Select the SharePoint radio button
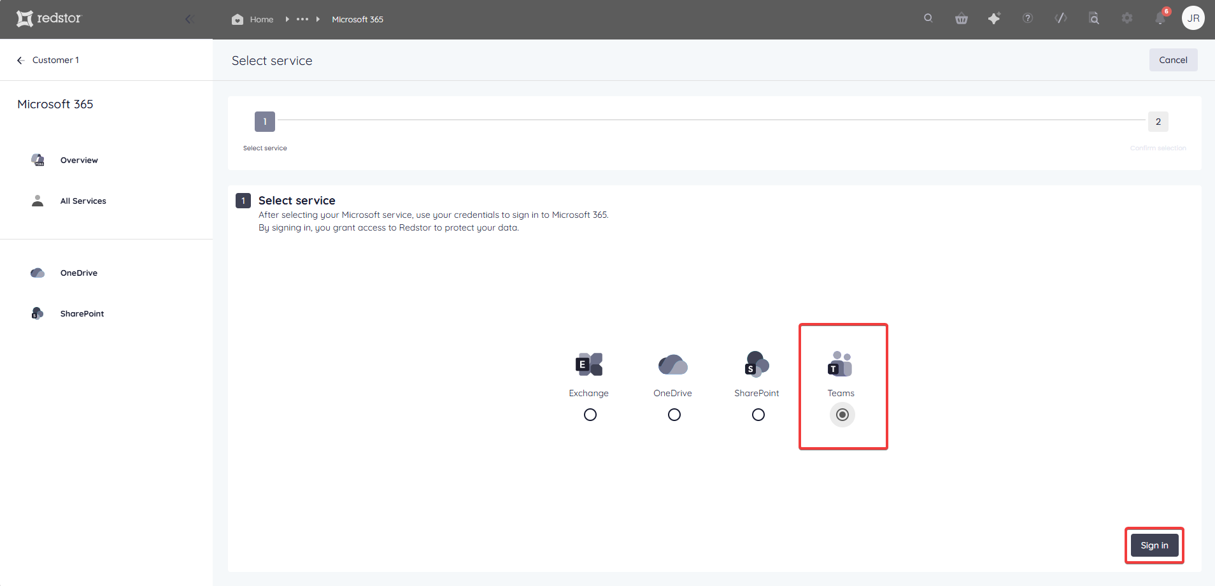 tap(758, 415)
